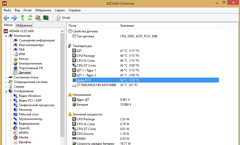Select Графический процессор in tree
Image resolution: width=240 pixels, height=145 pixels.
tap(36, 105)
